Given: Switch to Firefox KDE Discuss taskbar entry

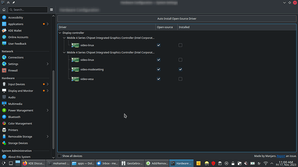Looking at the screenshot, I should coord(33,164).
